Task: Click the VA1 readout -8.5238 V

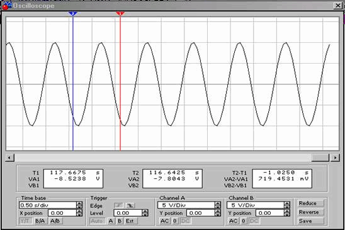Action: tap(77, 179)
